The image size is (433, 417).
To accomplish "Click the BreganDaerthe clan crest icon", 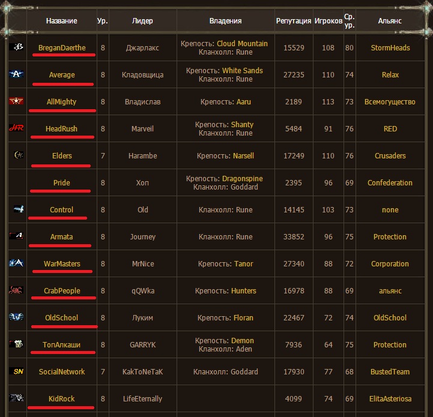I will click(17, 47).
